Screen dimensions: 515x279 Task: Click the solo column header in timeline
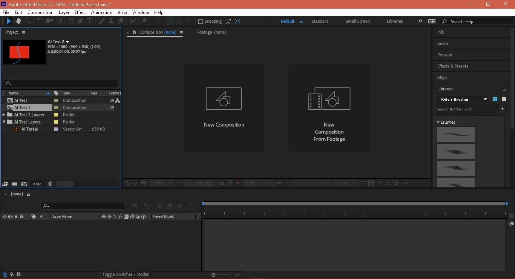16,217
